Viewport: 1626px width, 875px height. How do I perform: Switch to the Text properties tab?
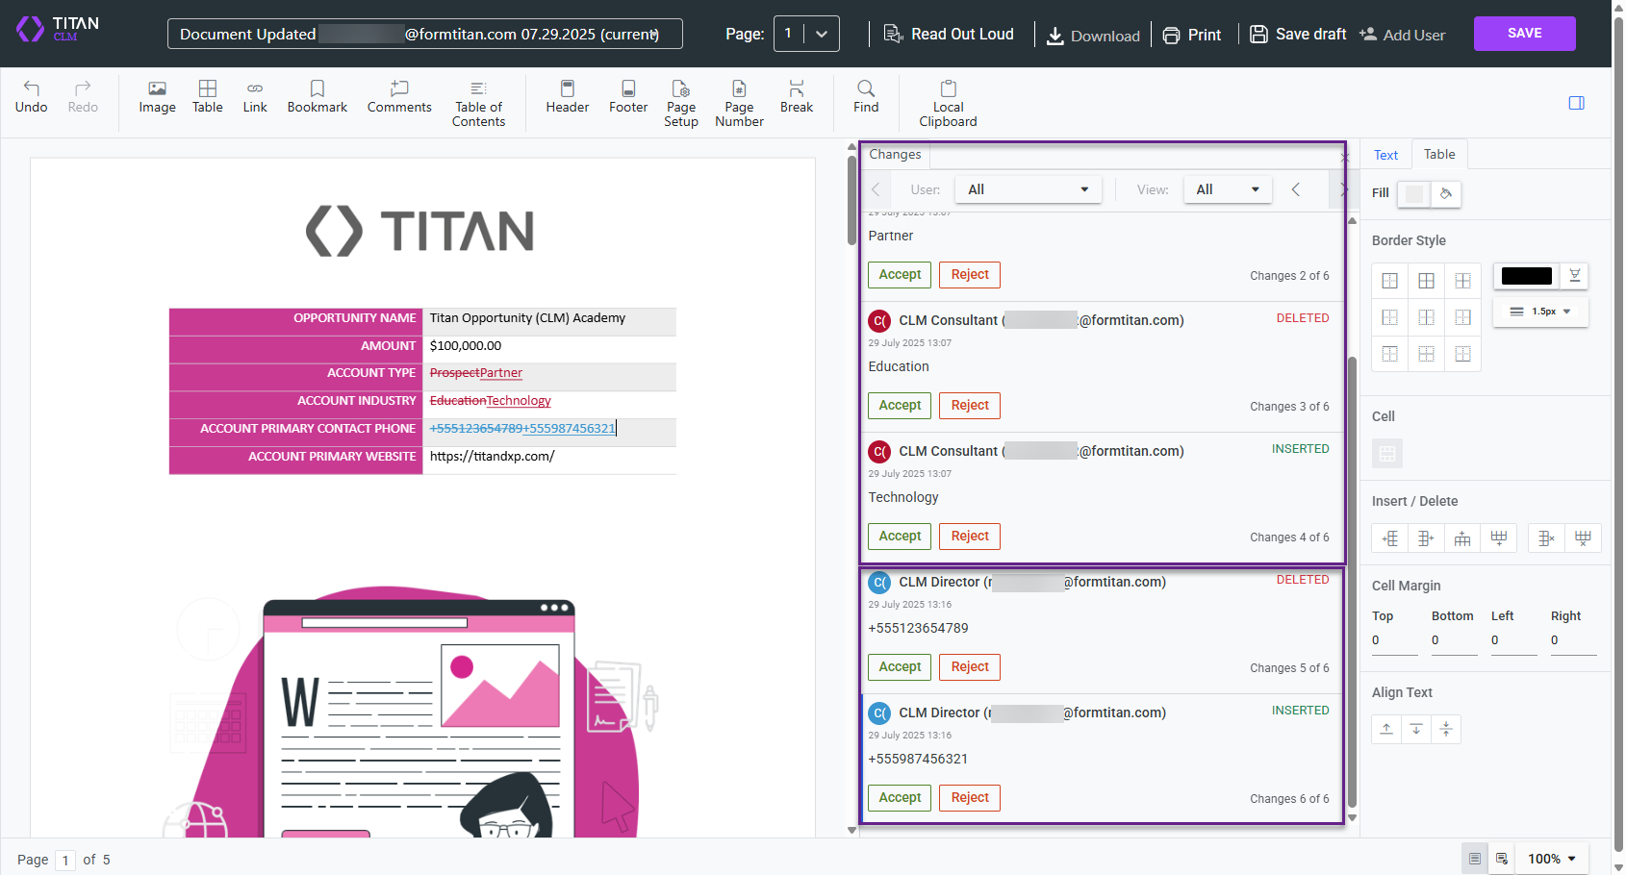[x=1385, y=155]
